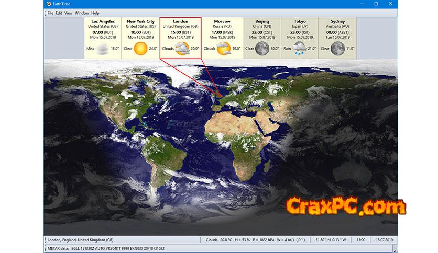
Task: Click the Beijing clear moon icon
Action: pos(262,49)
